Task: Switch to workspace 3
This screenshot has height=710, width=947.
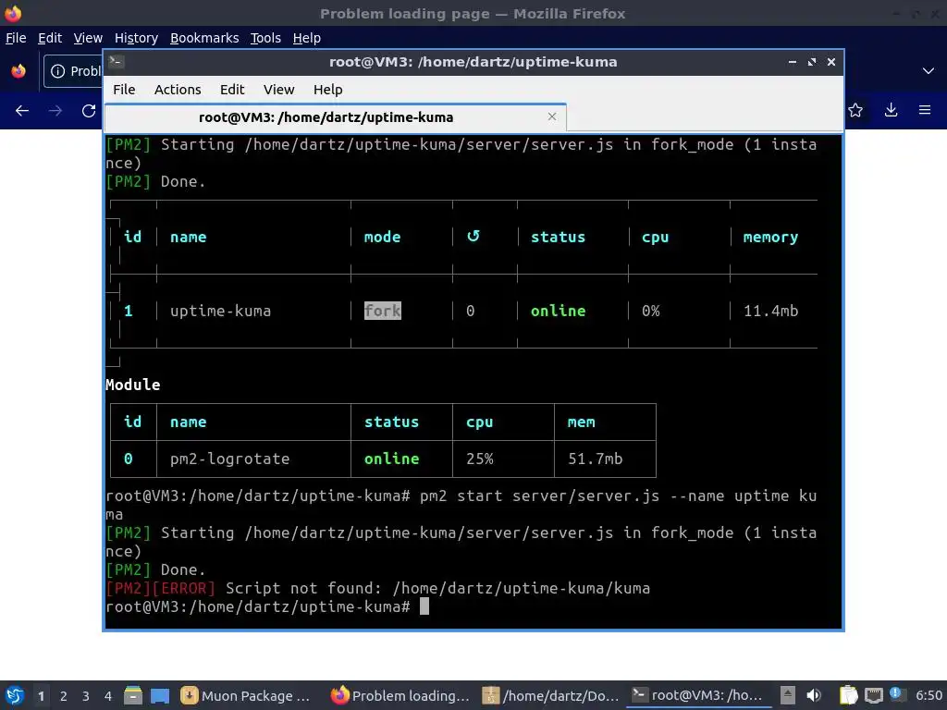Action: 86,696
